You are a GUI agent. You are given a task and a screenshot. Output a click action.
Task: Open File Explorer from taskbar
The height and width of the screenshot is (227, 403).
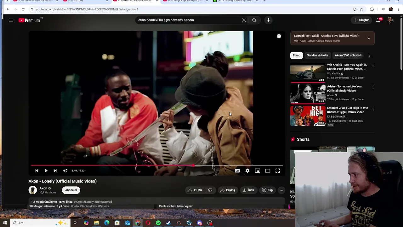tap(96, 223)
